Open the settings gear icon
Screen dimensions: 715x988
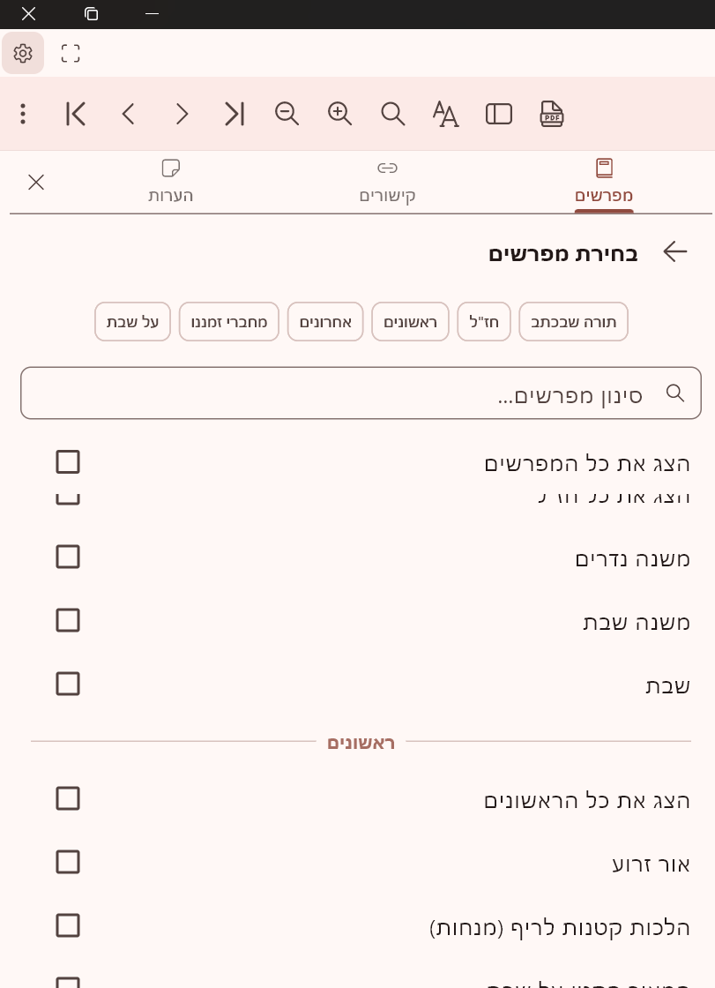23,53
